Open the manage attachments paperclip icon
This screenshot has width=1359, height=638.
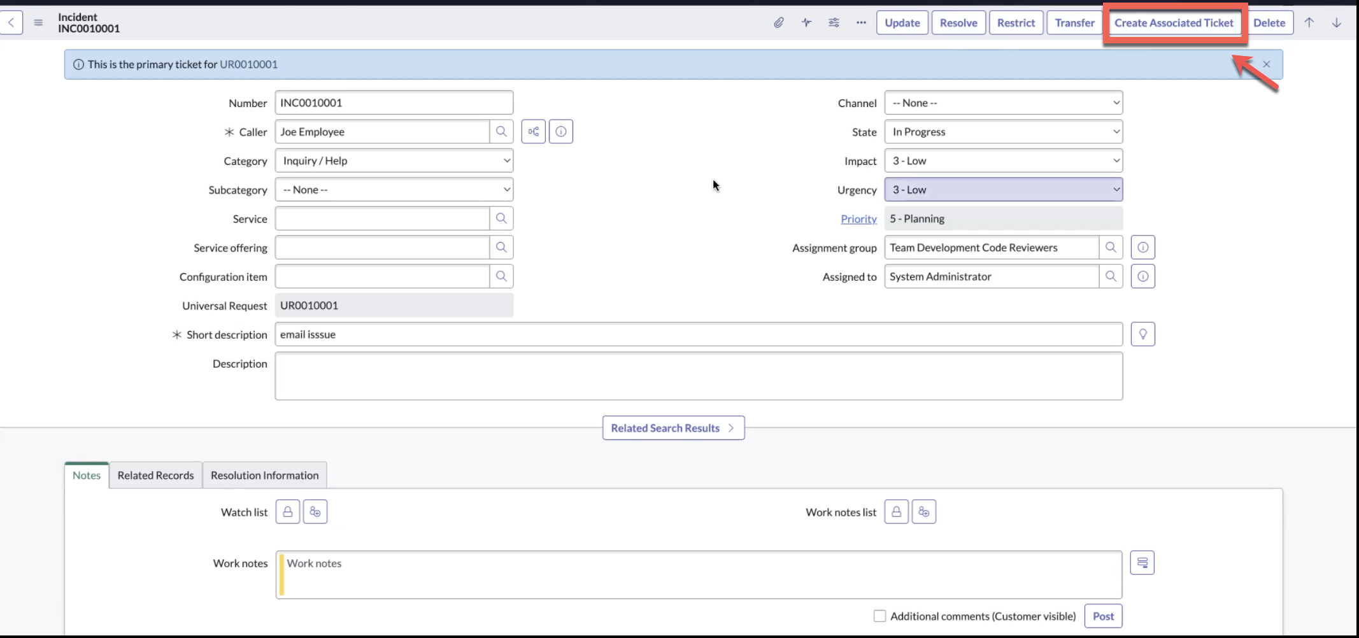point(779,22)
